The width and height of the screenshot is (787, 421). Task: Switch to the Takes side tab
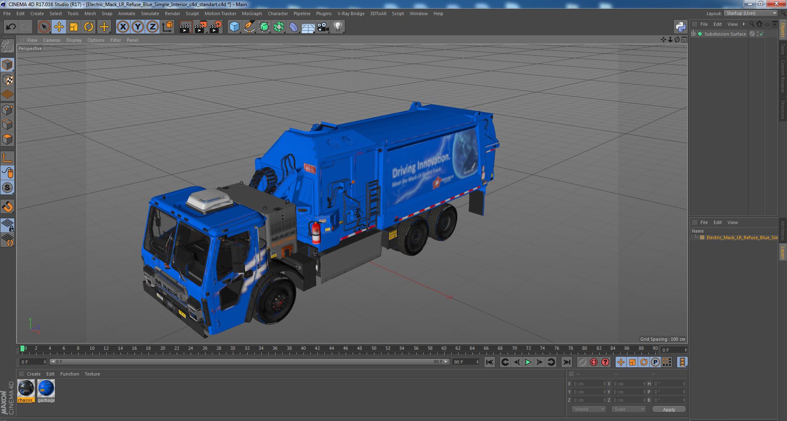point(782,49)
